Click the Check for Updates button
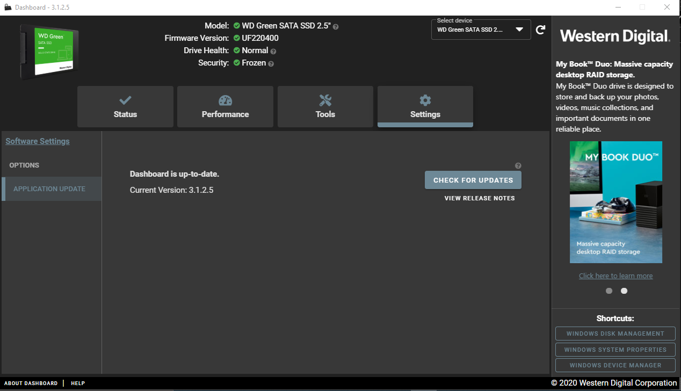This screenshot has width=681, height=391. (x=473, y=180)
